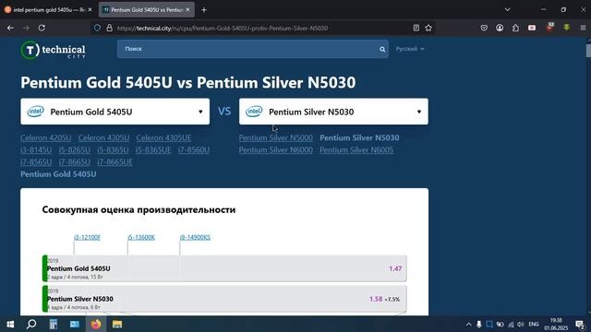Click the red extension icon with badge

coord(550,27)
